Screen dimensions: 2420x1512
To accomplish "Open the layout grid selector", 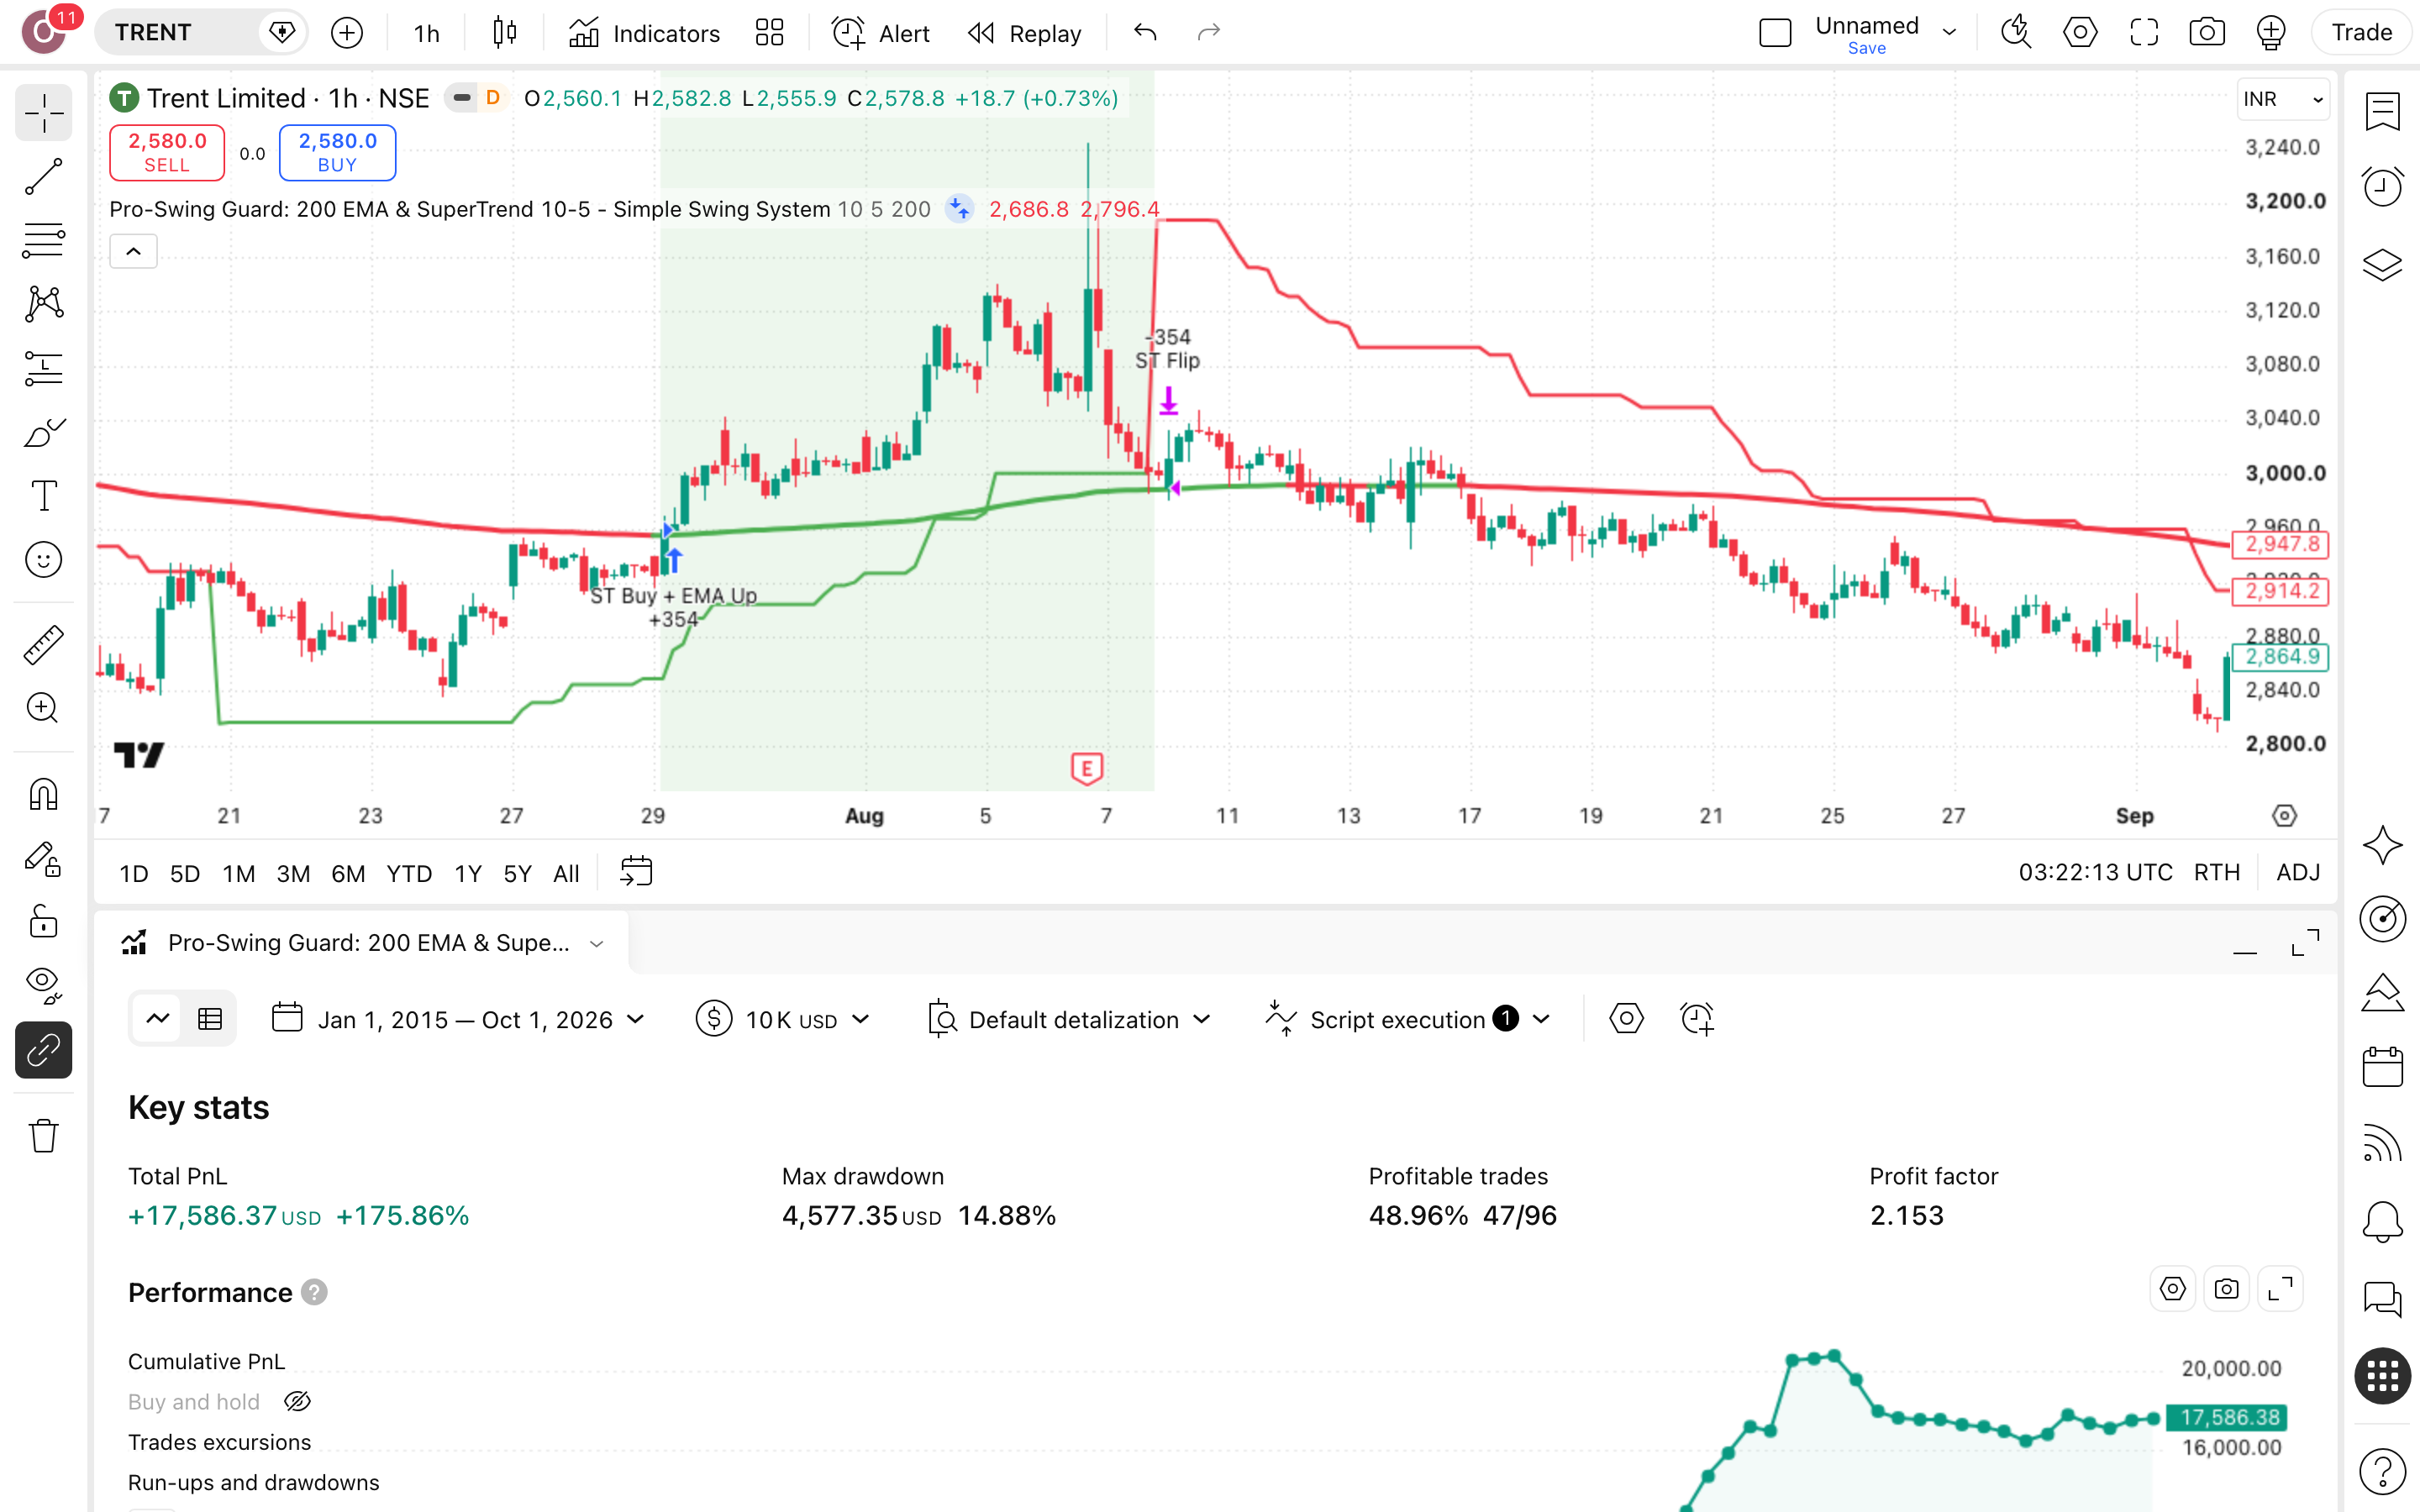I will click(x=769, y=33).
